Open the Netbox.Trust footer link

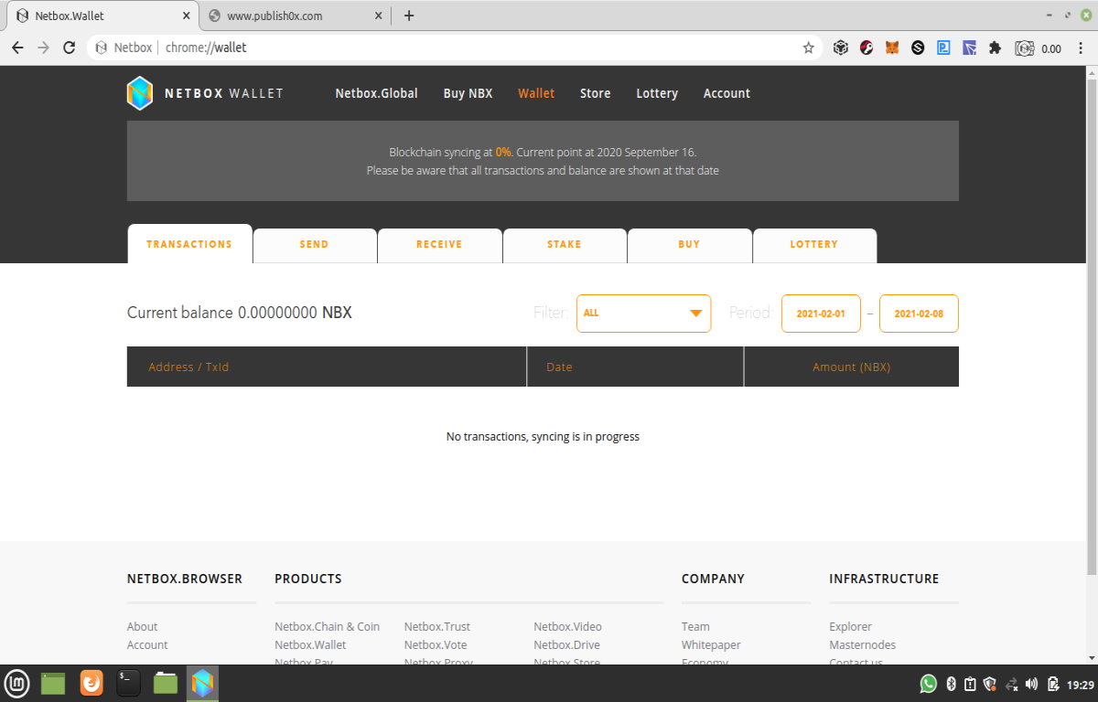(x=437, y=626)
